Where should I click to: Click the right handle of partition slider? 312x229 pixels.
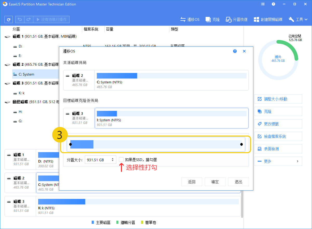click(241, 144)
